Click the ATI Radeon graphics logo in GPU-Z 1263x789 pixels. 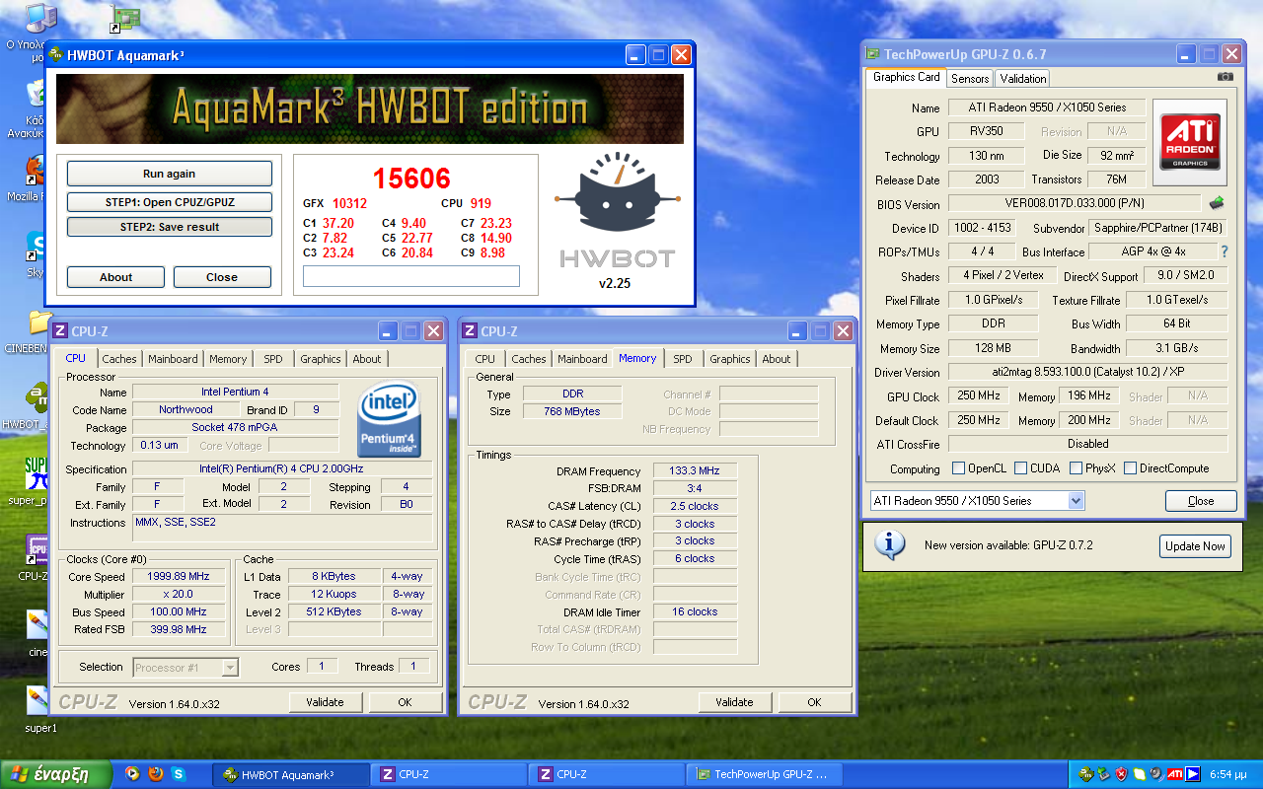[x=1190, y=142]
